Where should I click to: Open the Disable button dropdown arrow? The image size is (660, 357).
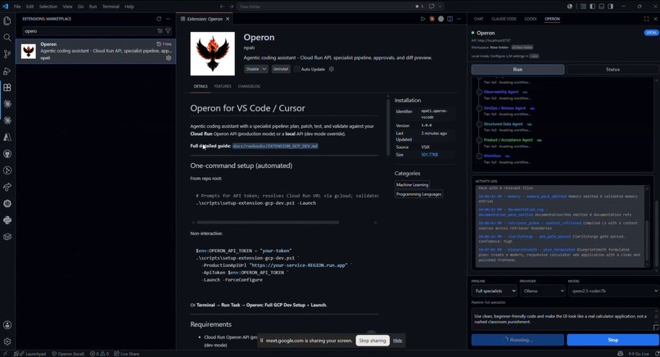click(x=264, y=69)
